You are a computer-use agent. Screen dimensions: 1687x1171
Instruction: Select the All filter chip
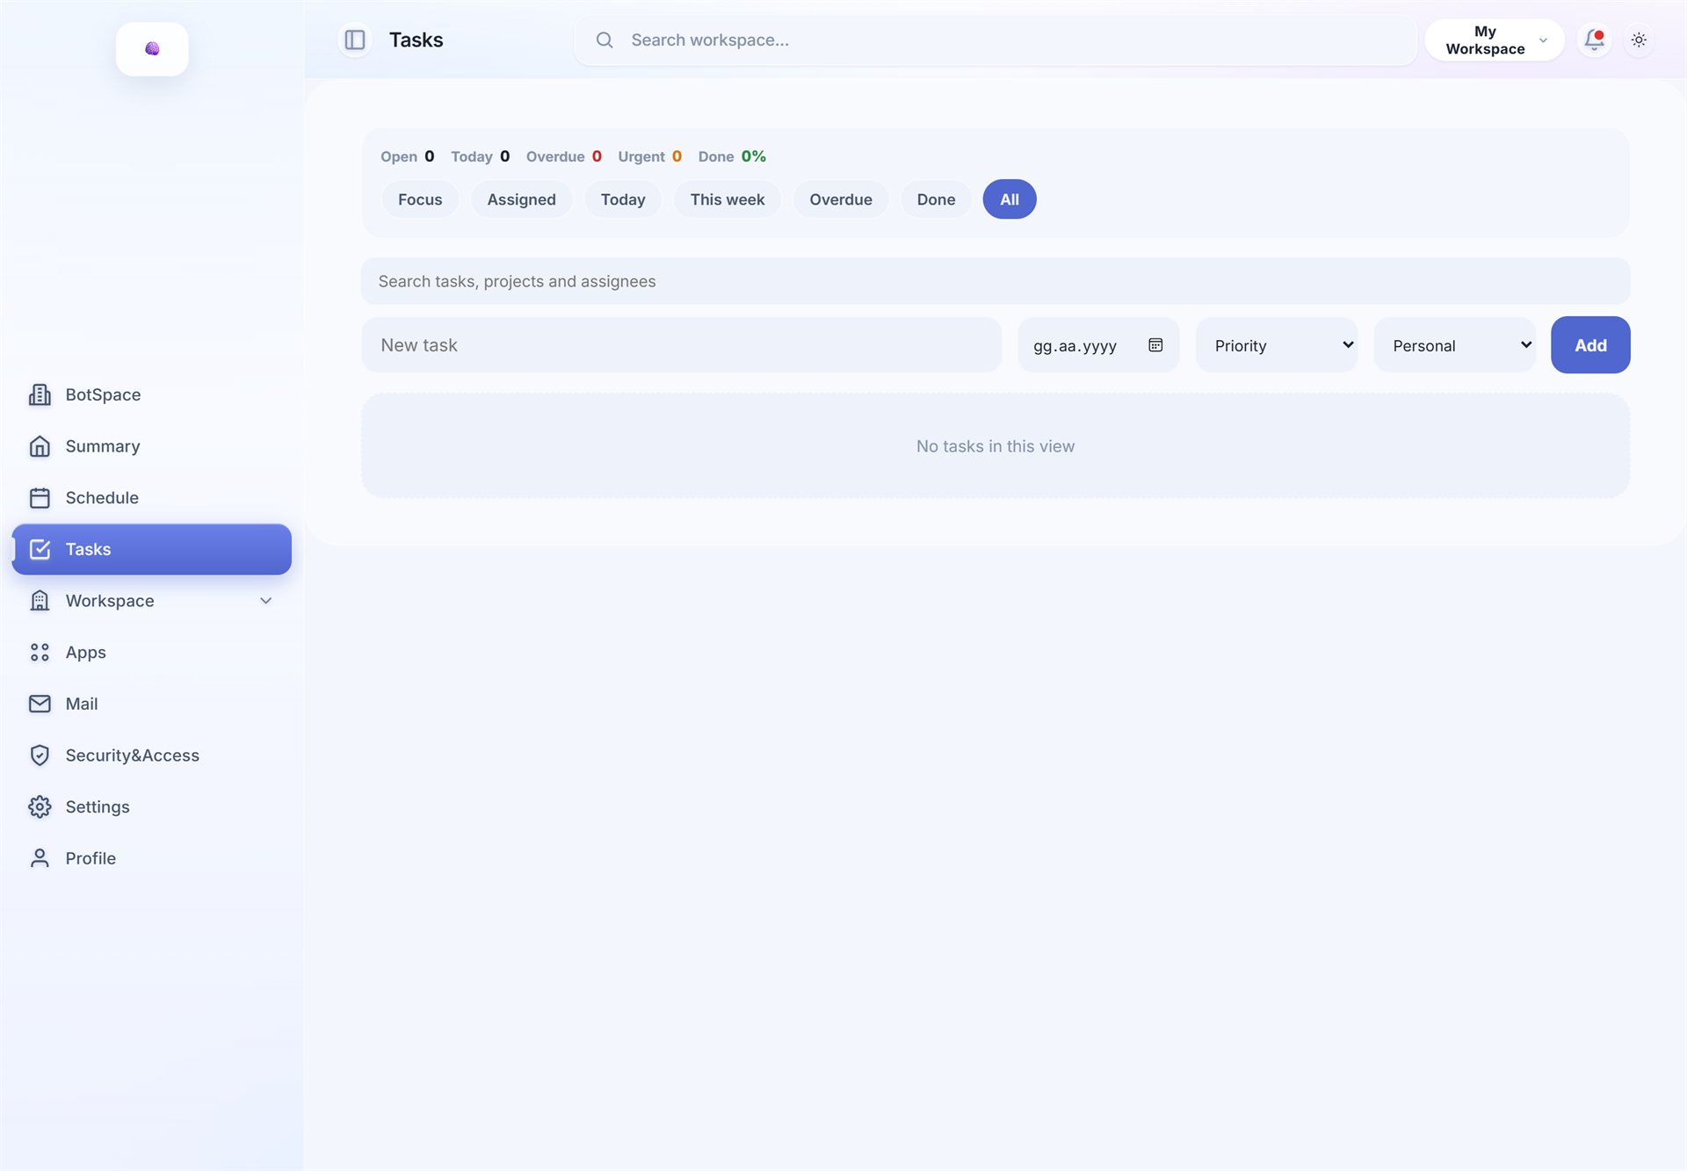[1010, 199]
